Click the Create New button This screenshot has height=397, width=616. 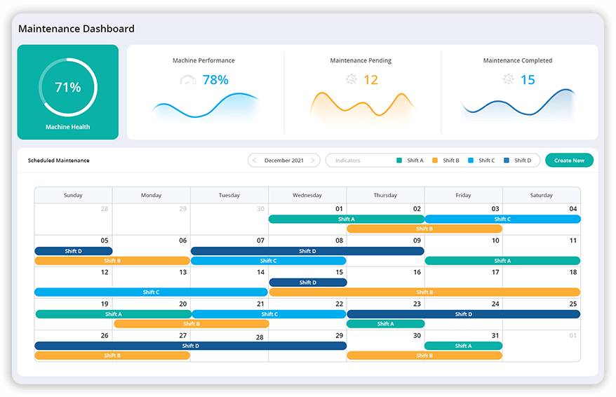click(569, 161)
